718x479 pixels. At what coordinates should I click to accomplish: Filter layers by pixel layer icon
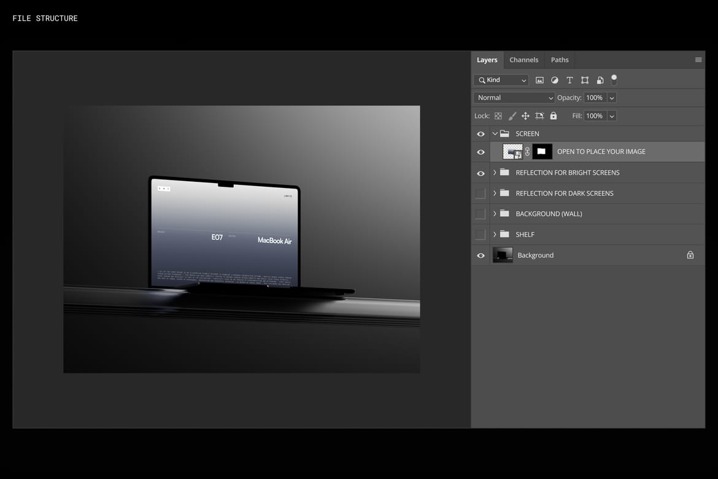[539, 80]
